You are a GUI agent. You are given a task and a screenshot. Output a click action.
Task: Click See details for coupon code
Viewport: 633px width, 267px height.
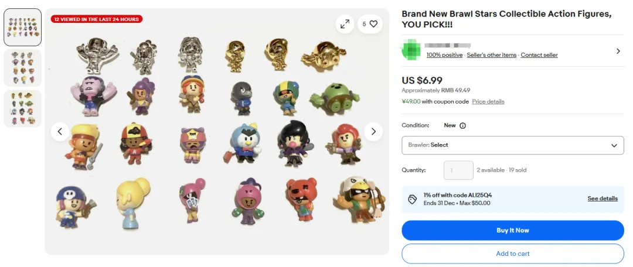click(603, 198)
